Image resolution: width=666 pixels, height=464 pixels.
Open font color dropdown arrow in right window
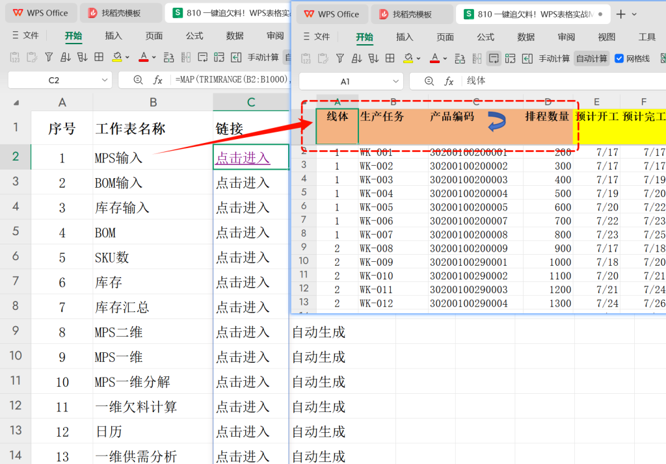coord(445,58)
